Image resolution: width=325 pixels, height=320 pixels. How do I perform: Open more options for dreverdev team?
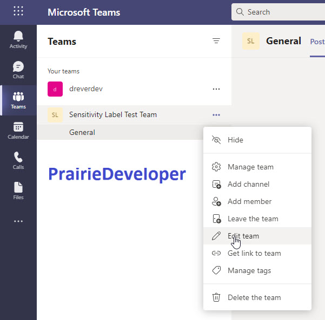click(216, 89)
